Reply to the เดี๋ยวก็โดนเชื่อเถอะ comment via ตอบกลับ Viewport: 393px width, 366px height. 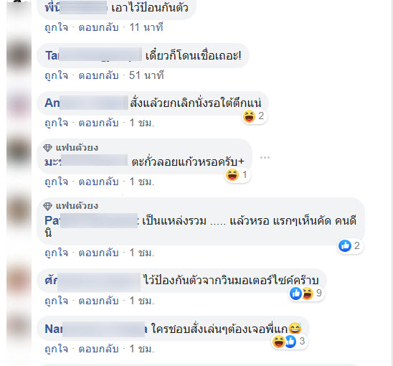pyautogui.click(x=98, y=75)
